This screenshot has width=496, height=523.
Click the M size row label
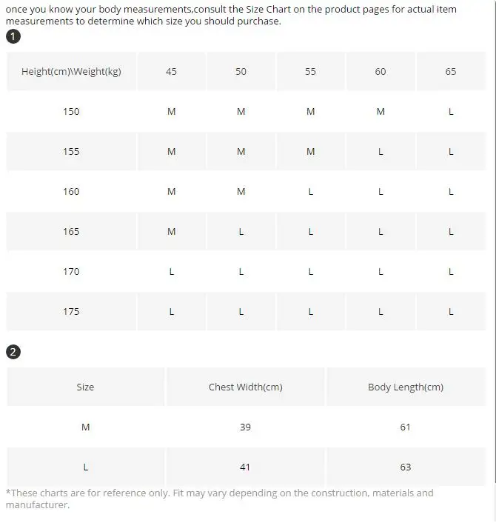pos(85,427)
